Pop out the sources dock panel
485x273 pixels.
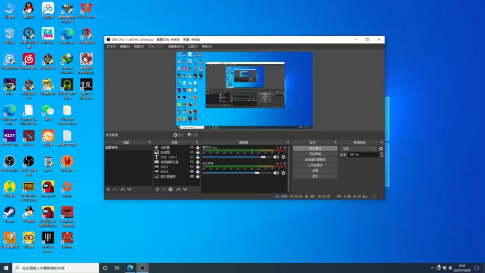(197, 143)
